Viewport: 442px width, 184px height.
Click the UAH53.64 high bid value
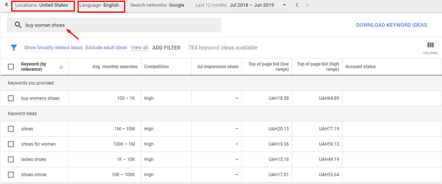click(329, 175)
